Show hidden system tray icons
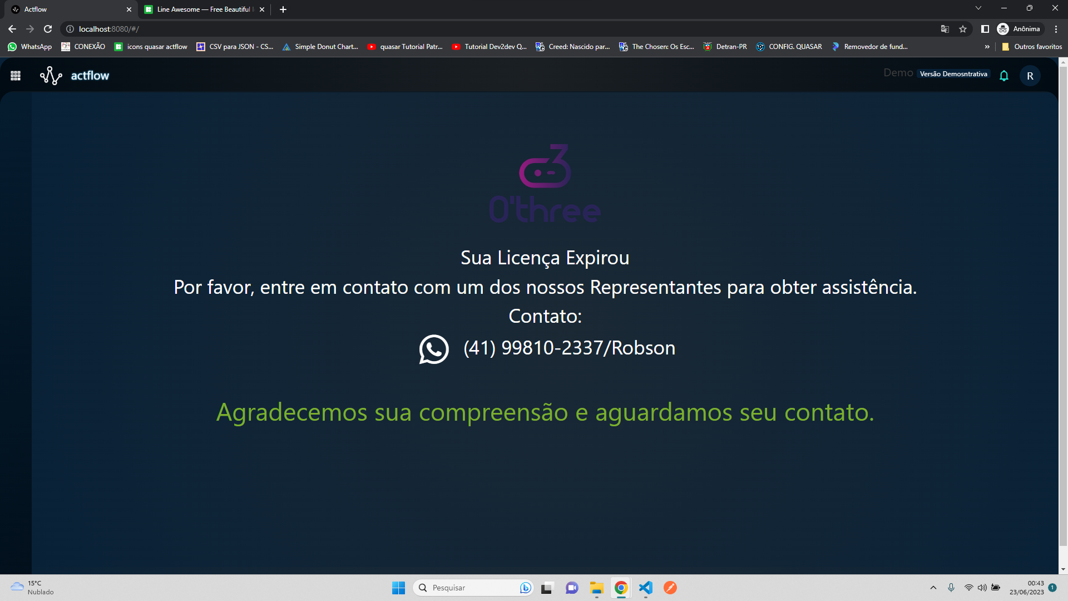Screen dimensions: 1068x601 click(933, 588)
